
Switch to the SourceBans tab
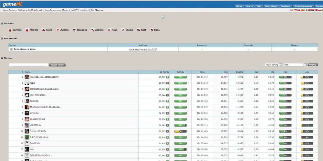coord(271,6)
